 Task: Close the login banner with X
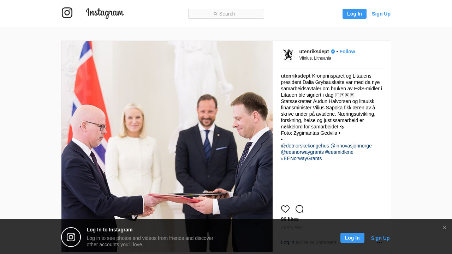click(445, 228)
